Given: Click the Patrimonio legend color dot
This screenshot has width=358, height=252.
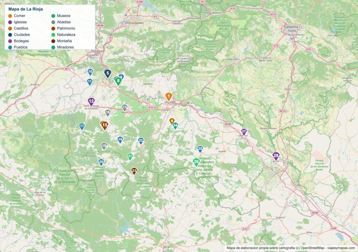Looking at the screenshot, I should (53, 29).
